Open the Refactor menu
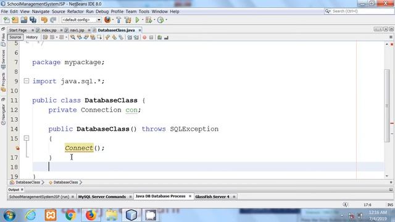Viewport: 395px width, 222px height. [x=75, y=12]
